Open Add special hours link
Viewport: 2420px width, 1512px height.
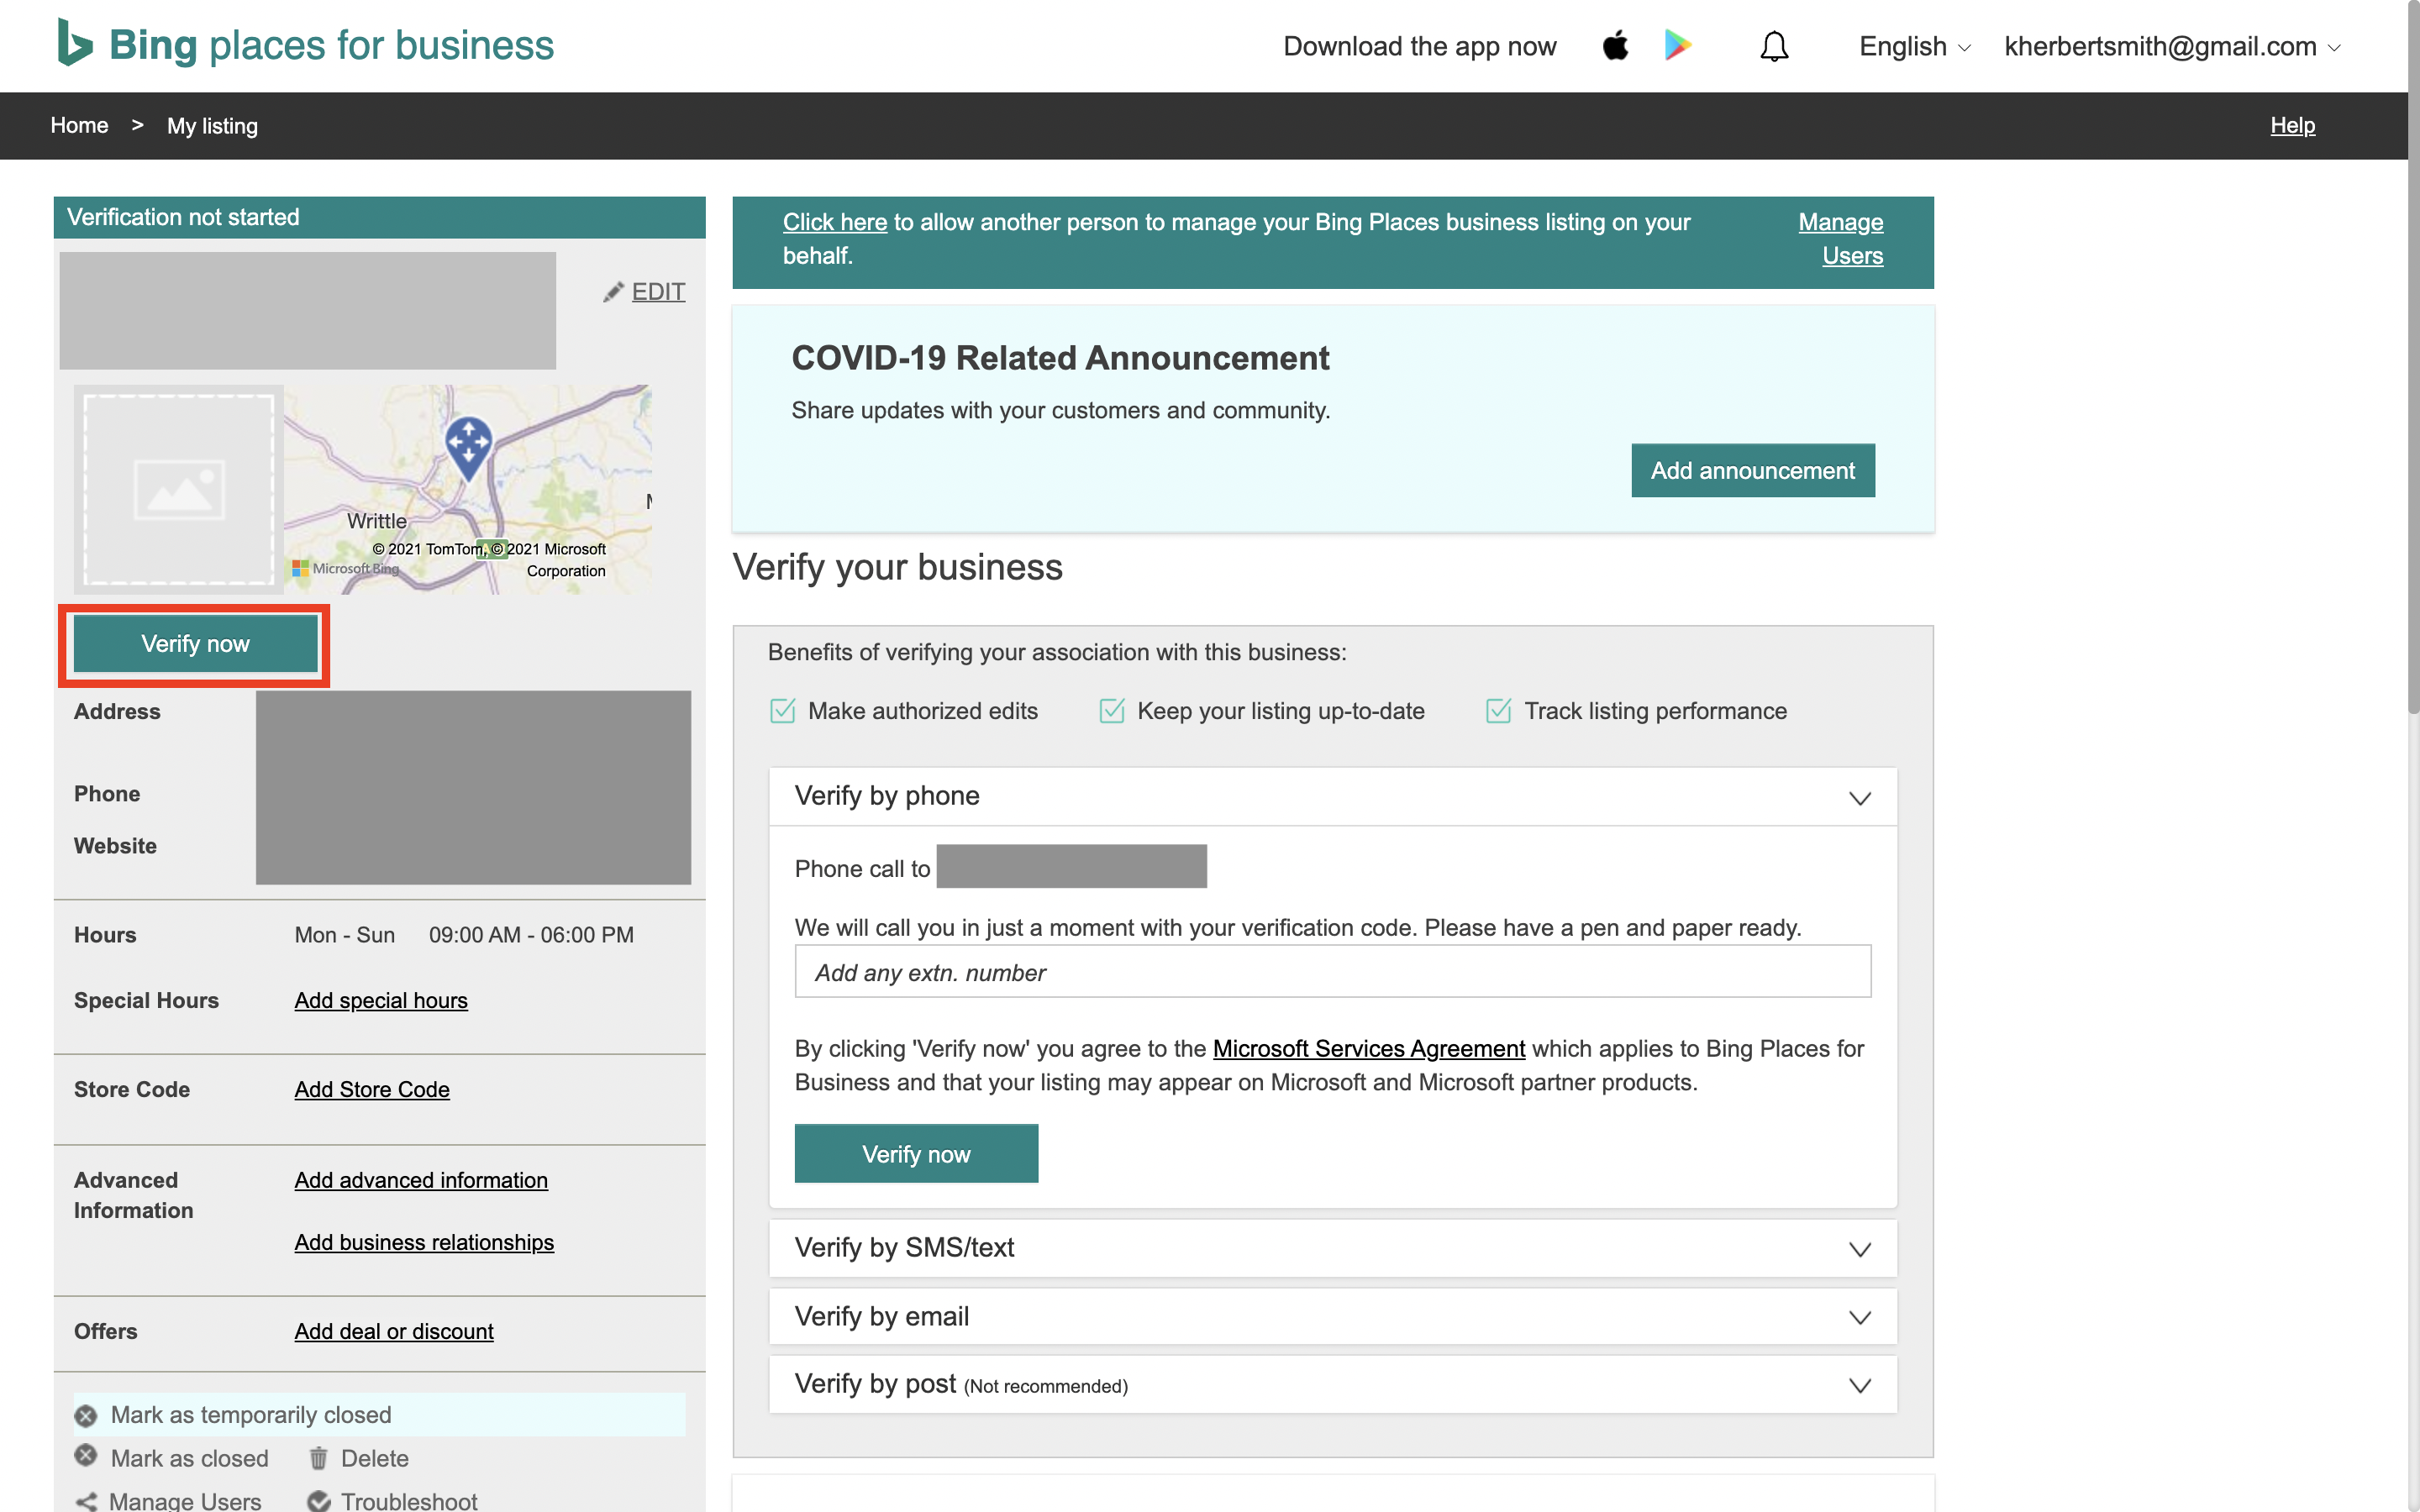[381, 1000]
